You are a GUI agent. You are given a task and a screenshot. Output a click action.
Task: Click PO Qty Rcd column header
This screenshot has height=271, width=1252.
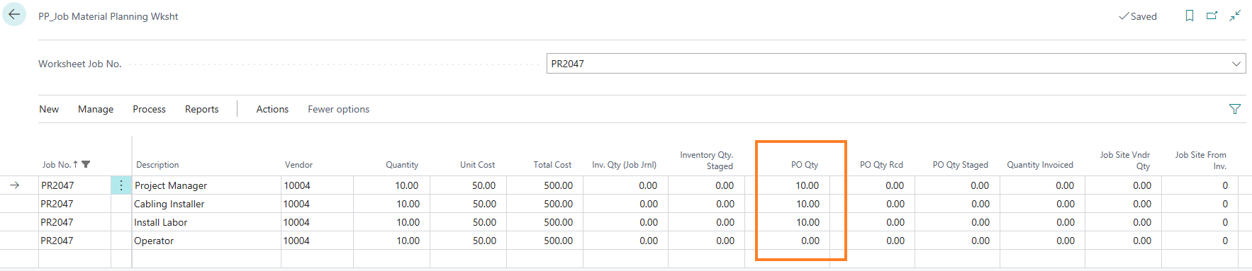point(881,165)
